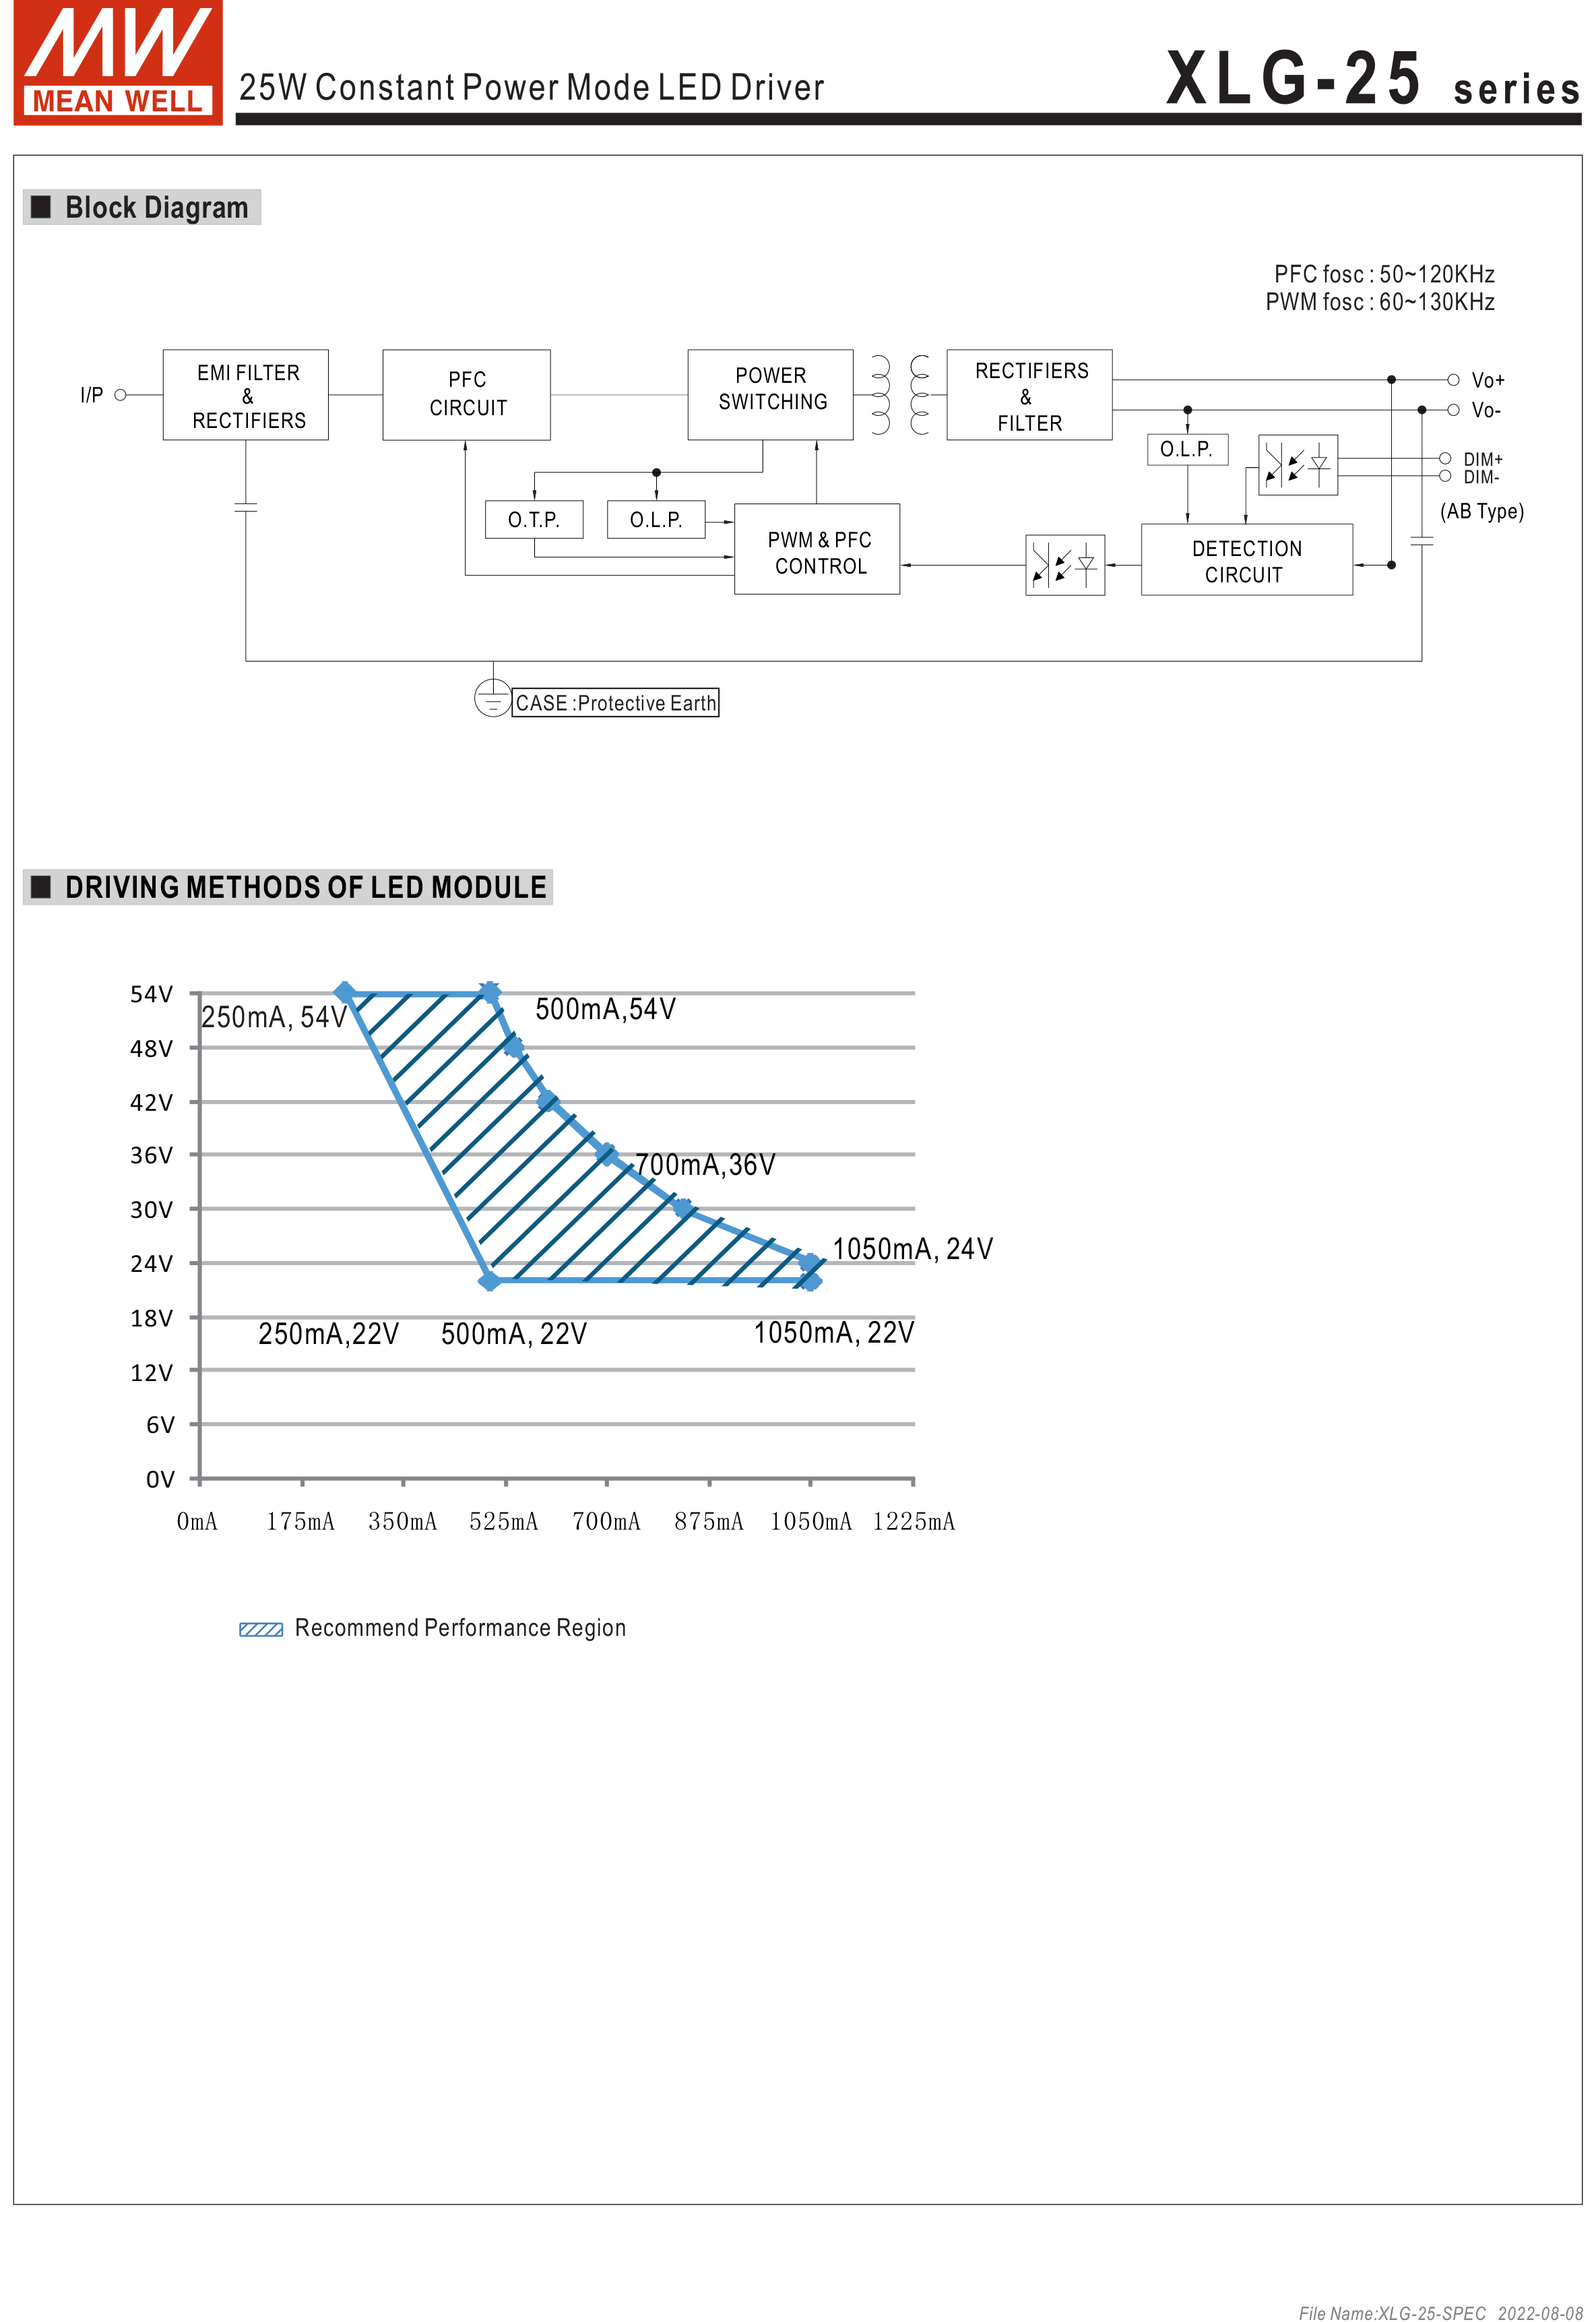This screenshot has width=1596, height=2322.
Task: Click the transformer coil symbol
Action: click(900, 394)
